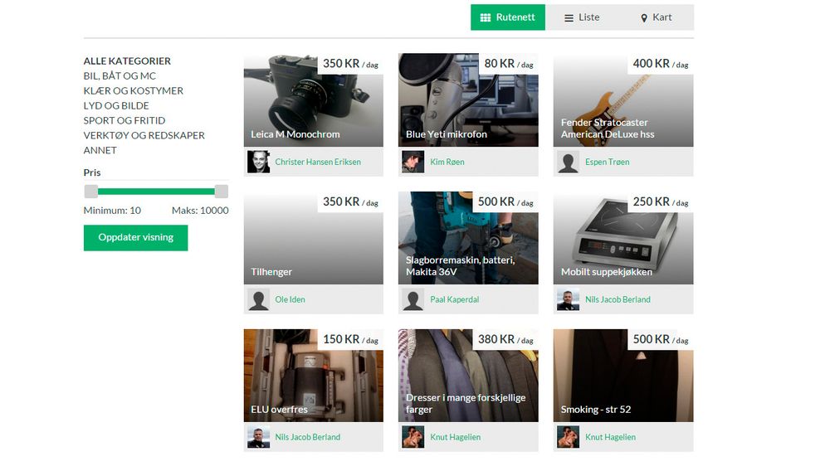
Task: Open Slagborremaskin Makita 36V listing
Action: click(x=468, y=238)
